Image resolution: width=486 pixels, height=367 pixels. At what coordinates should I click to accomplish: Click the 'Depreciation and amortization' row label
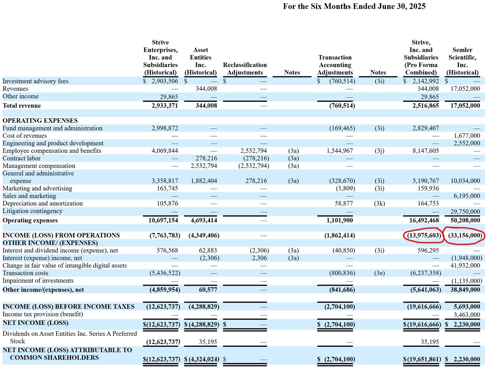tap(43, 203)
